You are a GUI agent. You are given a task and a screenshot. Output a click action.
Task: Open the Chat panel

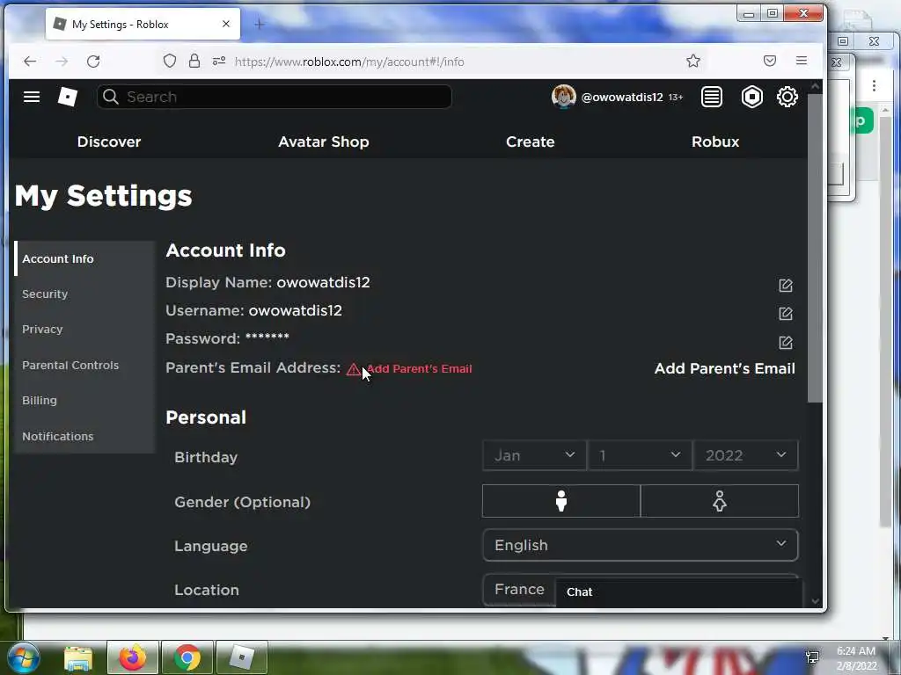coord(678,592)
